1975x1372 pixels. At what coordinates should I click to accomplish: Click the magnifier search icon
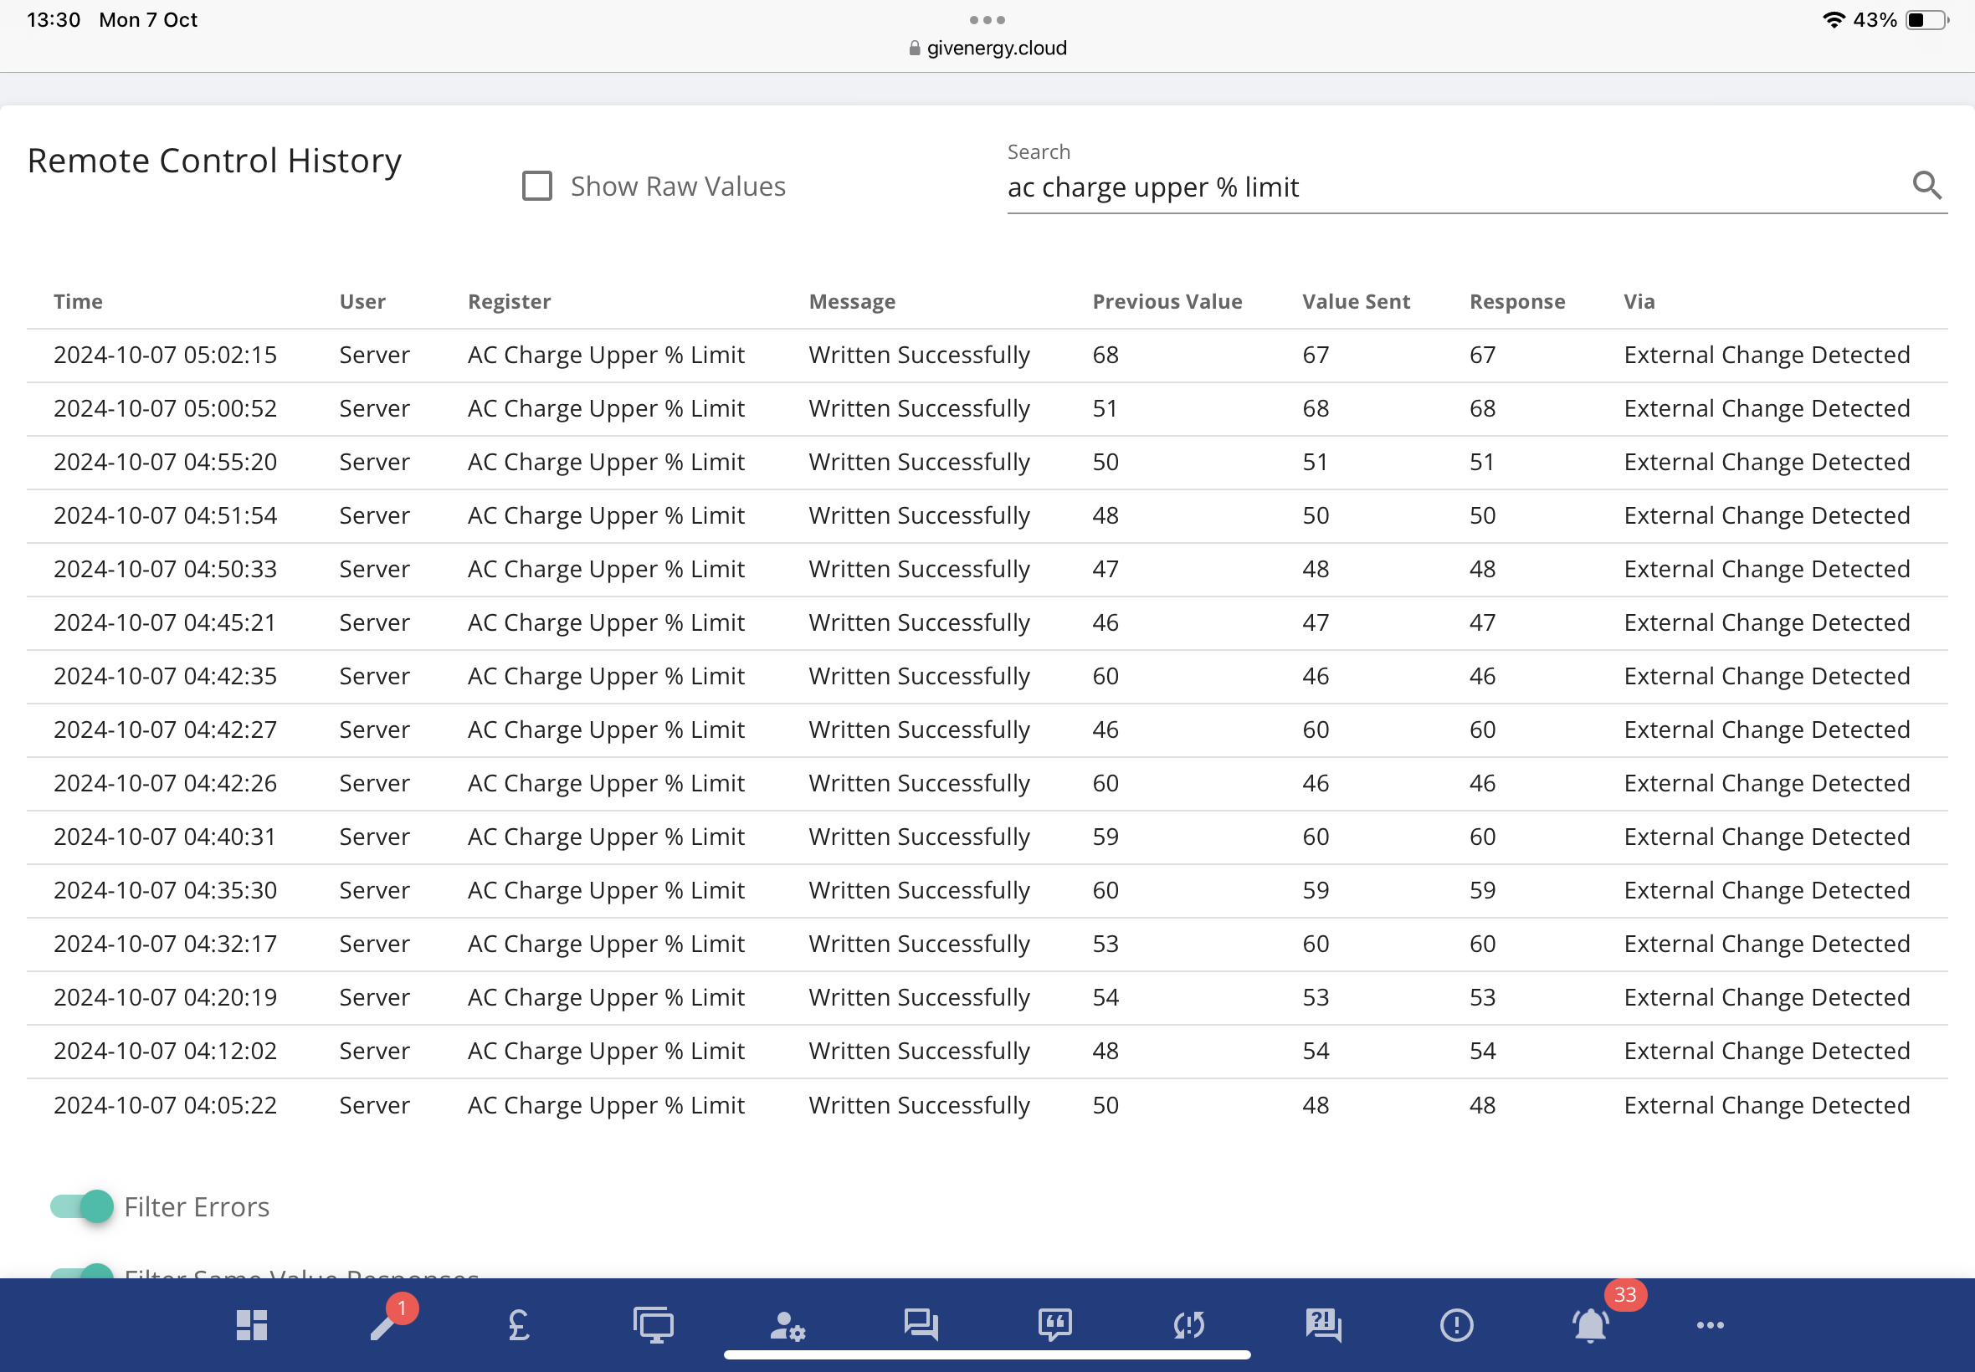click(1926, 186)
